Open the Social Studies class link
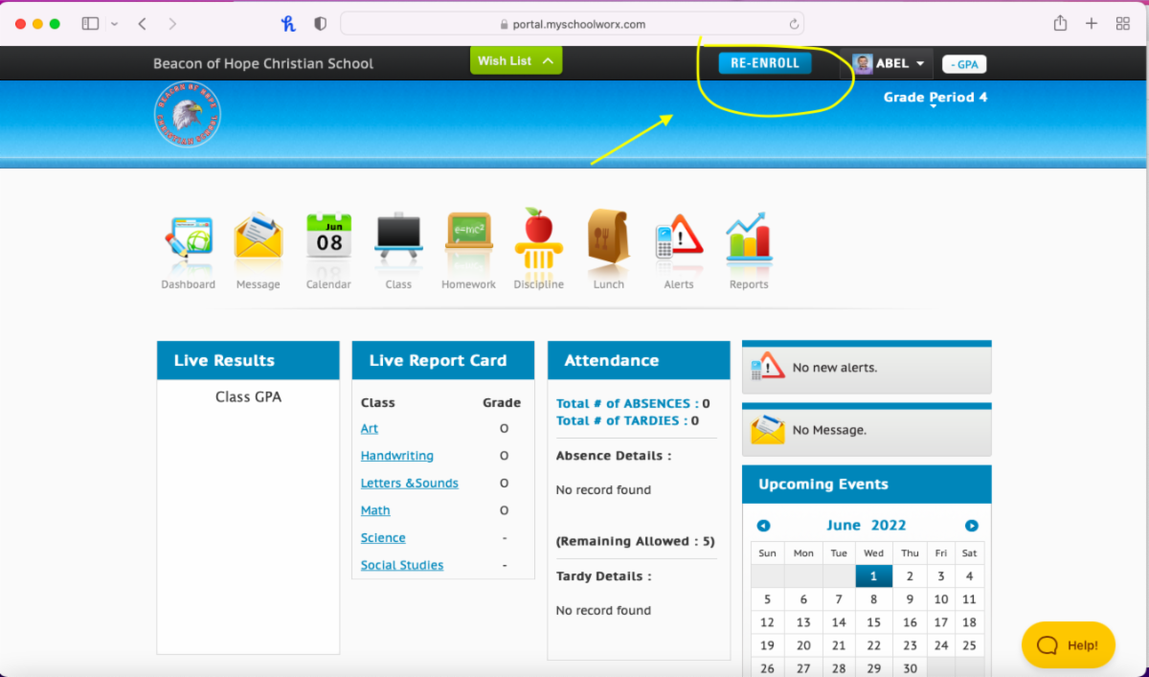Image resolution: width=1149 pixels, height=677 pixels. (x=402, y=565)
